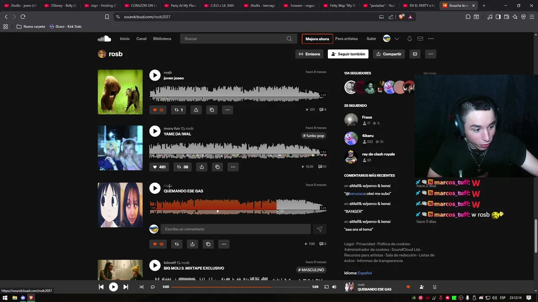Play the track QUEMANDO ESE GAS in list
Screen dimensions: 538x302
(x=155, y=188)
